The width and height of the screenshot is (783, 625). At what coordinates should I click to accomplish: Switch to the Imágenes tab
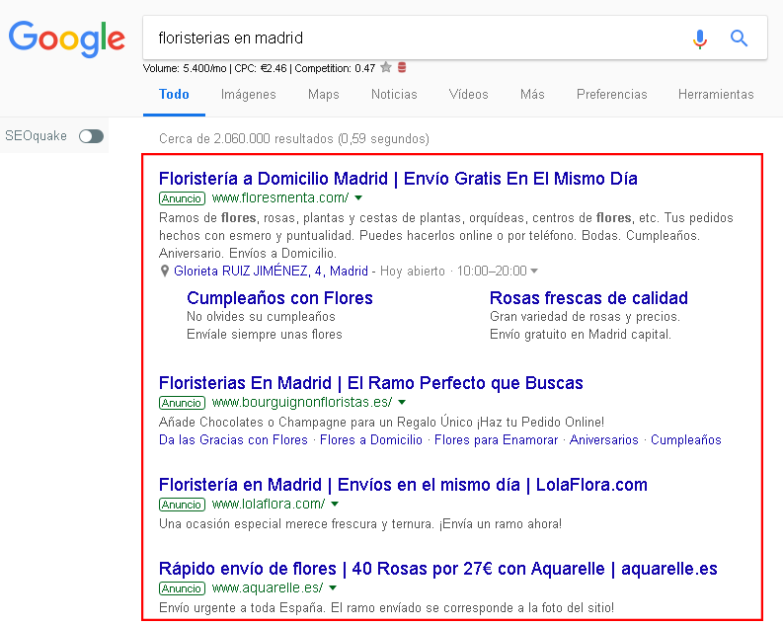248,95
